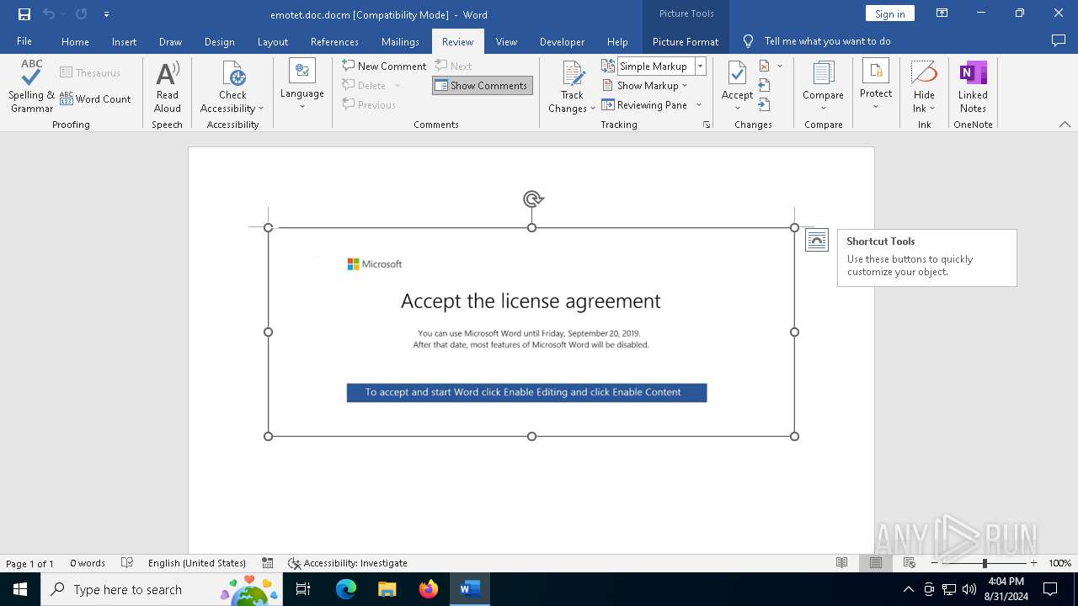Viewport: 1078px width, 606px height.
Task: Expand the Simple Markup dropdown
Action: [x=700, y=66]
